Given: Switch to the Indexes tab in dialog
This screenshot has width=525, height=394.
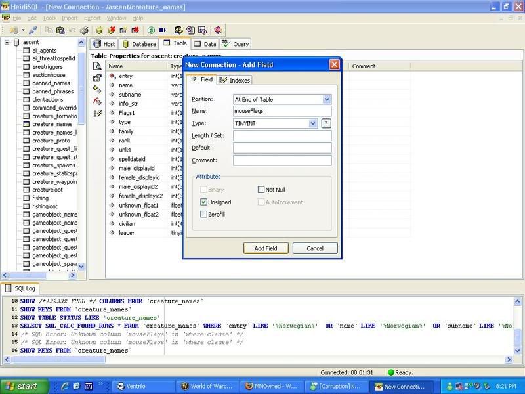Looking at the screenshot, I should 235,80.
